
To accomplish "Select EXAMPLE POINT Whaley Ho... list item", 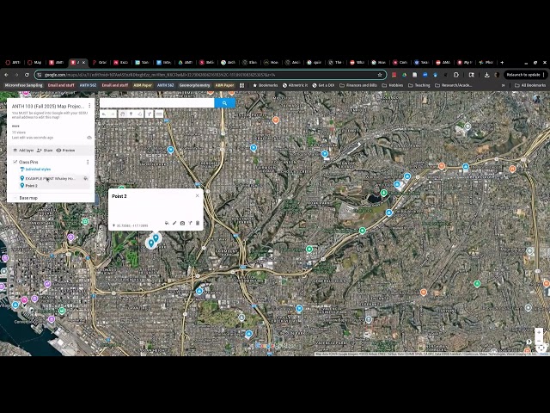I will tap(50, 178).
